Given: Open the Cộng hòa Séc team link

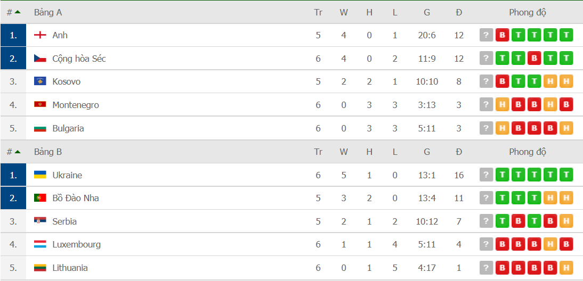Looking at the screenshot, I should pos(79,59).
